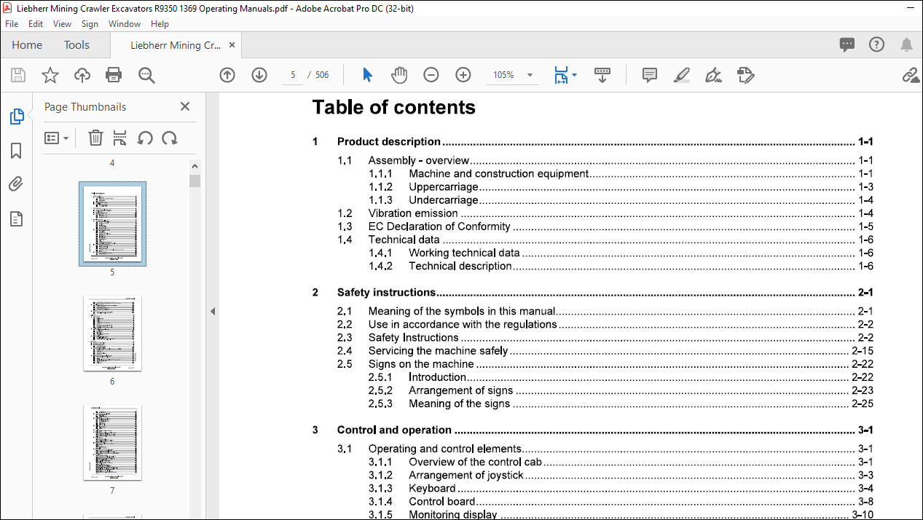Toggle Bookmarks panel in sidebar
Viewport: 923px width, 520px height.
coord(16,151)
